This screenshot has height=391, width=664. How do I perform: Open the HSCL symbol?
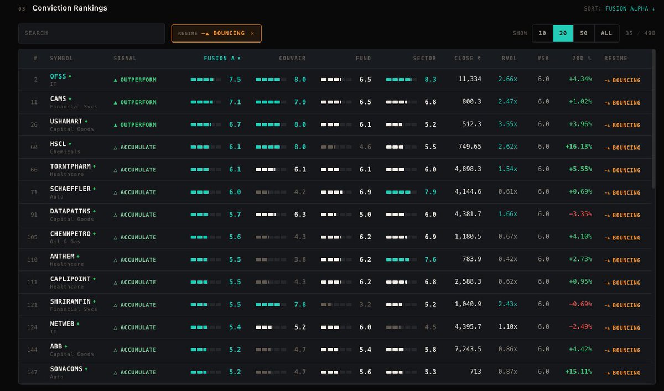click(58, 144)
